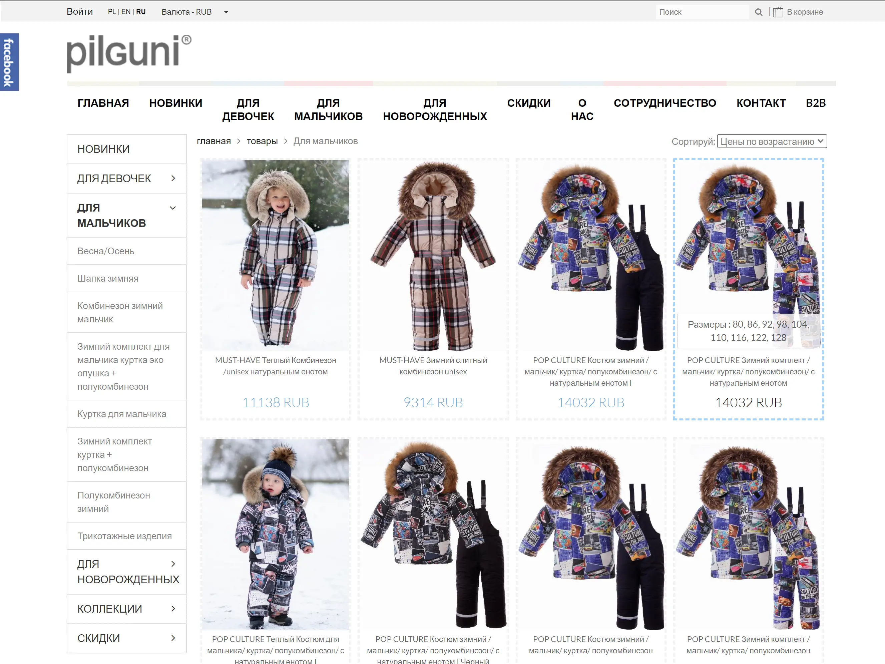Image resolution: width=885 pixels, height=664 pixels.
Task: Go to the НОВИНКИ navigation tab
Action: [x=176, y=103]
